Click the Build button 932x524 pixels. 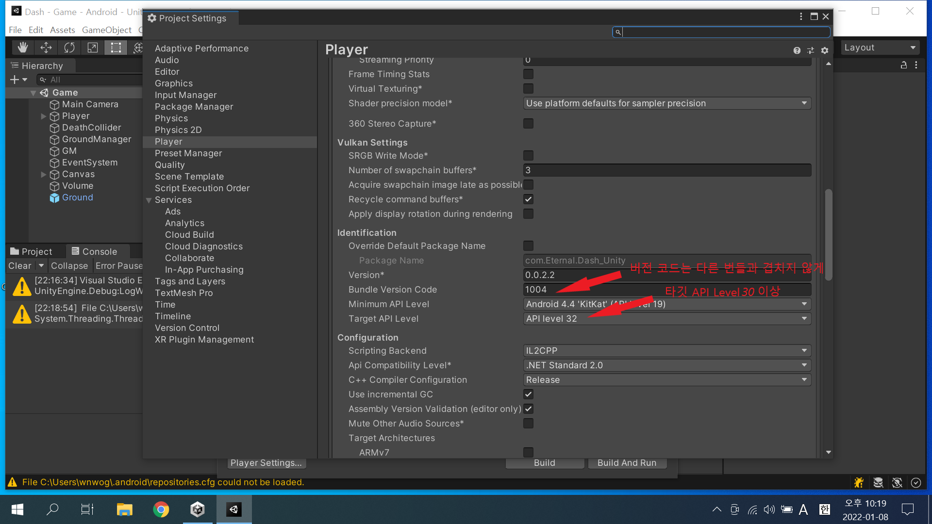click(545, 462)
